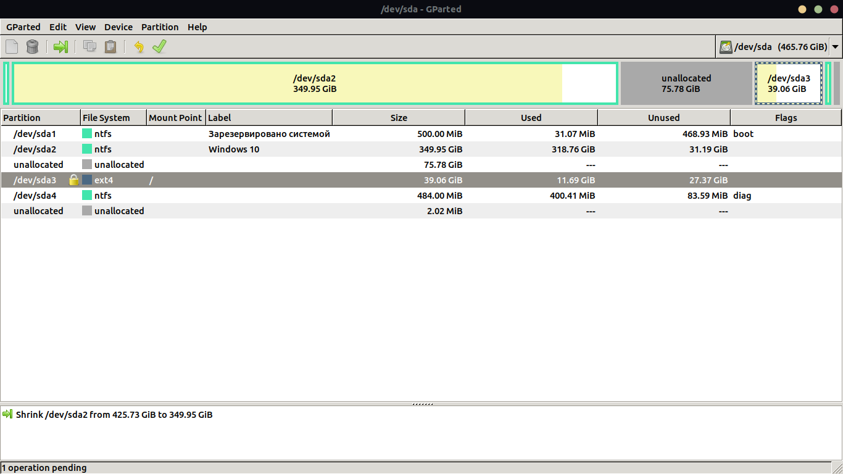Click the 75.78 GiB size cell in table

[x=443, y=165]
